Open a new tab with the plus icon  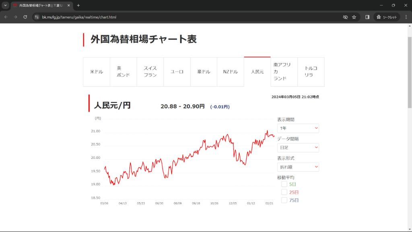[x=78, y=5]
